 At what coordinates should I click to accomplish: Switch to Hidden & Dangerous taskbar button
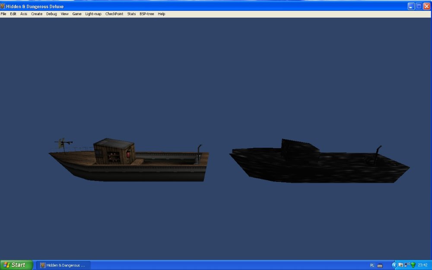point(64,265)
